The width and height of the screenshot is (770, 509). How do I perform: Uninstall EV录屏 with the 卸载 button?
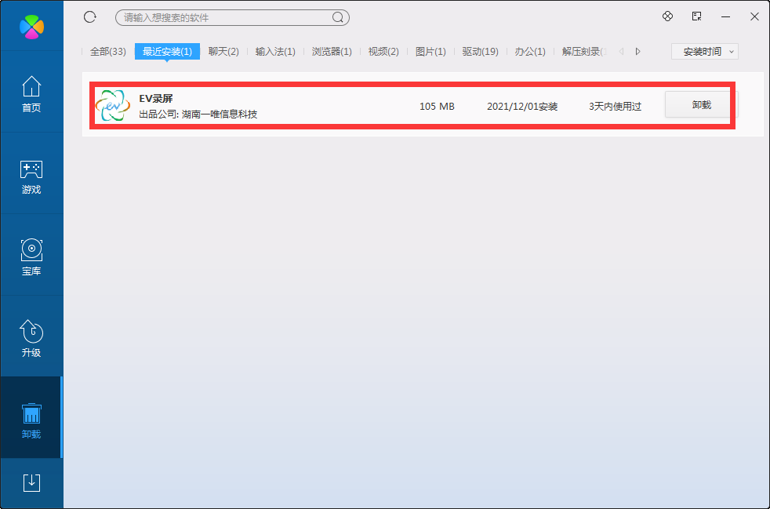click(x=697, y=104)
